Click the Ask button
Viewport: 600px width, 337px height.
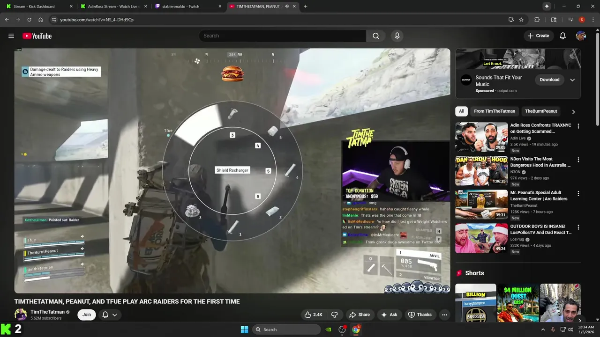tap(389, 315)
